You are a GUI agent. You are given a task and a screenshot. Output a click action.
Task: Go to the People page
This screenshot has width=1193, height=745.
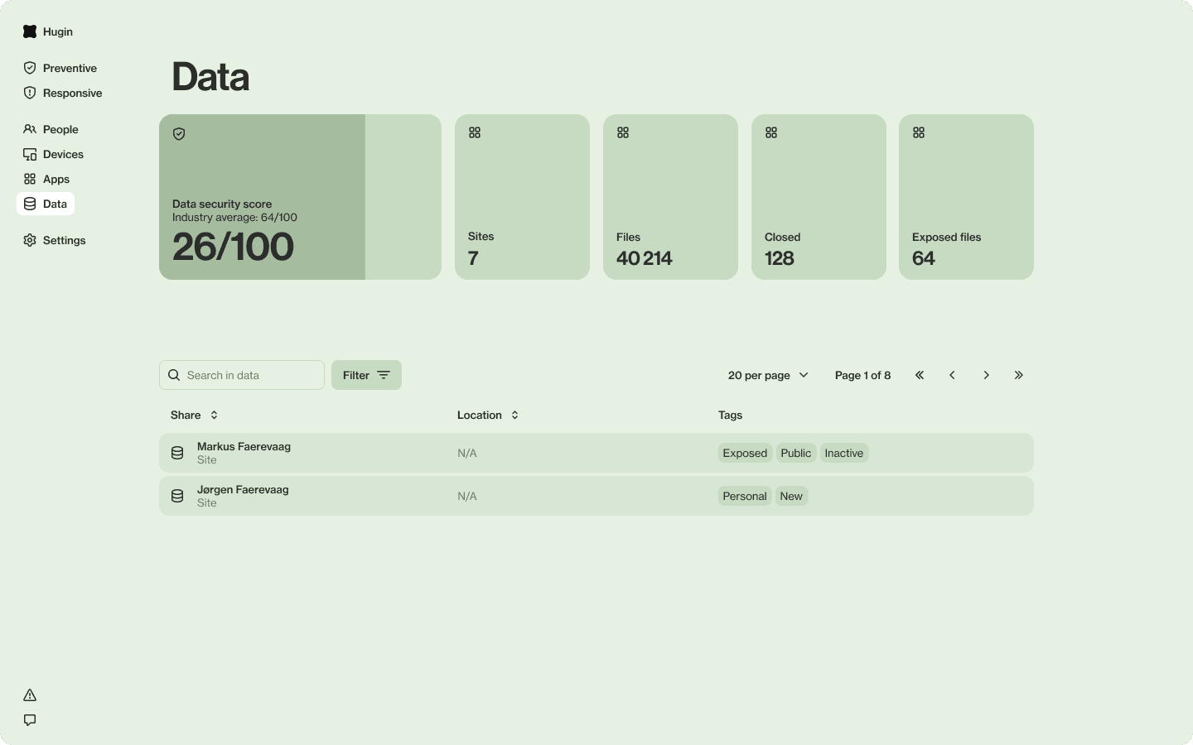click(51, 129)
